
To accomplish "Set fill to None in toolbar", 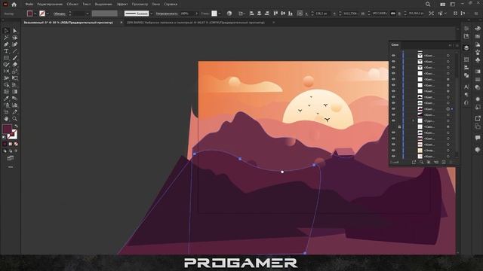I will click(x=16, y=144).
